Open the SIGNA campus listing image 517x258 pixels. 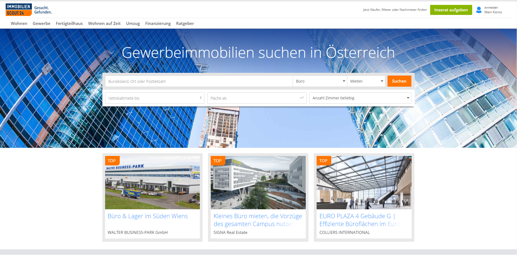[258, 182]
